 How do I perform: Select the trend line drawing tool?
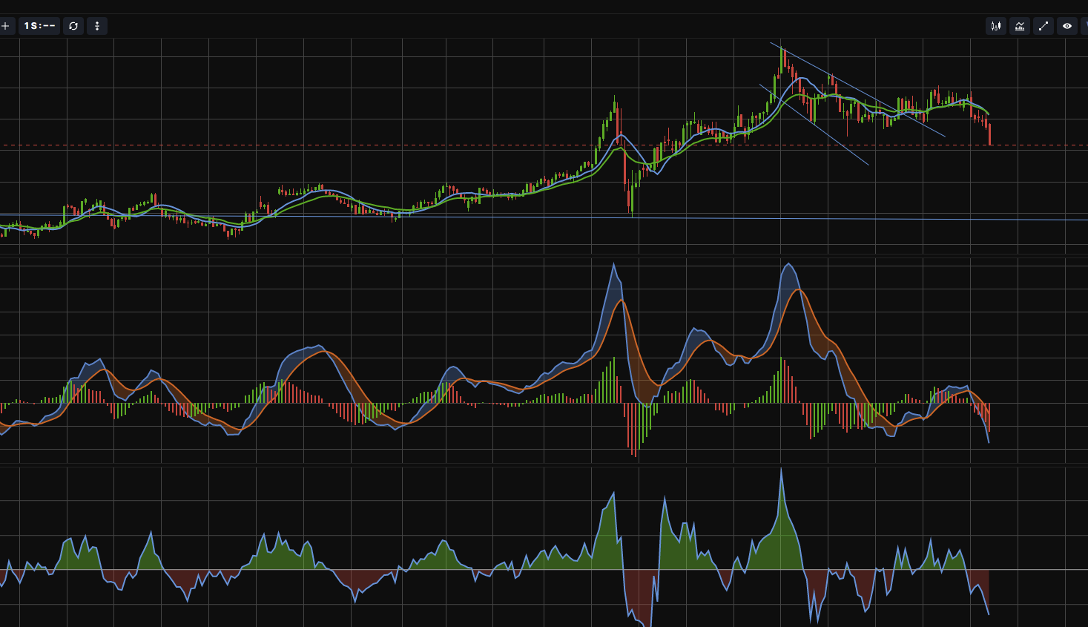coord(1044,26)
